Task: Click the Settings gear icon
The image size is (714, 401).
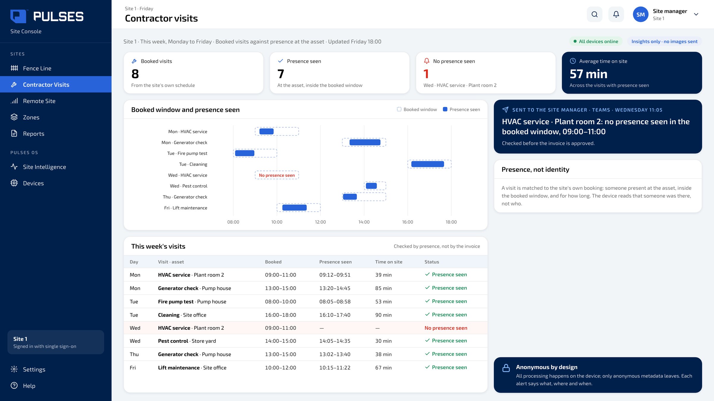Action: pyautogui.click(x=14, y=369)
